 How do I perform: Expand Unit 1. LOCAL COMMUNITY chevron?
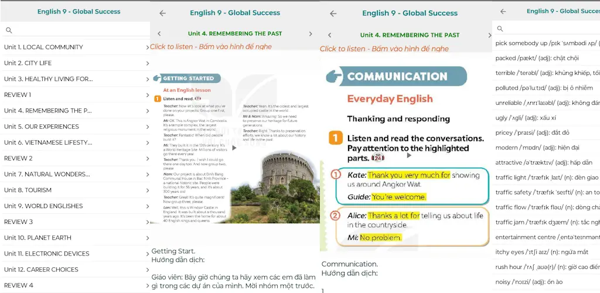tap(147, 47)
